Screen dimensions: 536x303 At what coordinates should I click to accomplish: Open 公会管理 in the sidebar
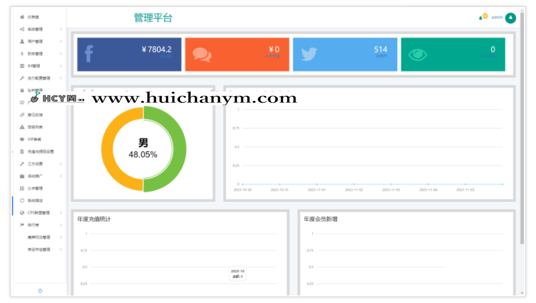coord(35,188)
